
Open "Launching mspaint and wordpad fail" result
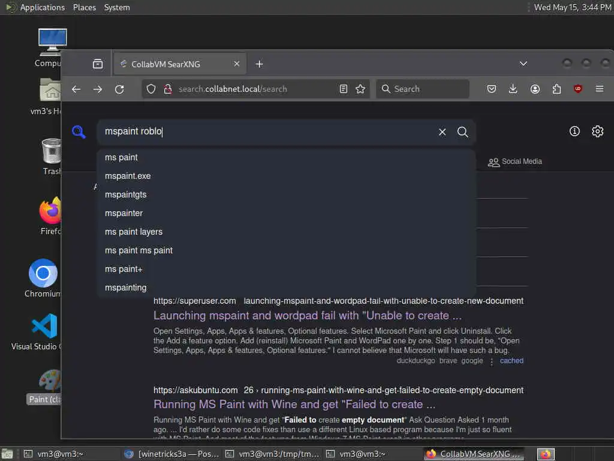[308, 316]
